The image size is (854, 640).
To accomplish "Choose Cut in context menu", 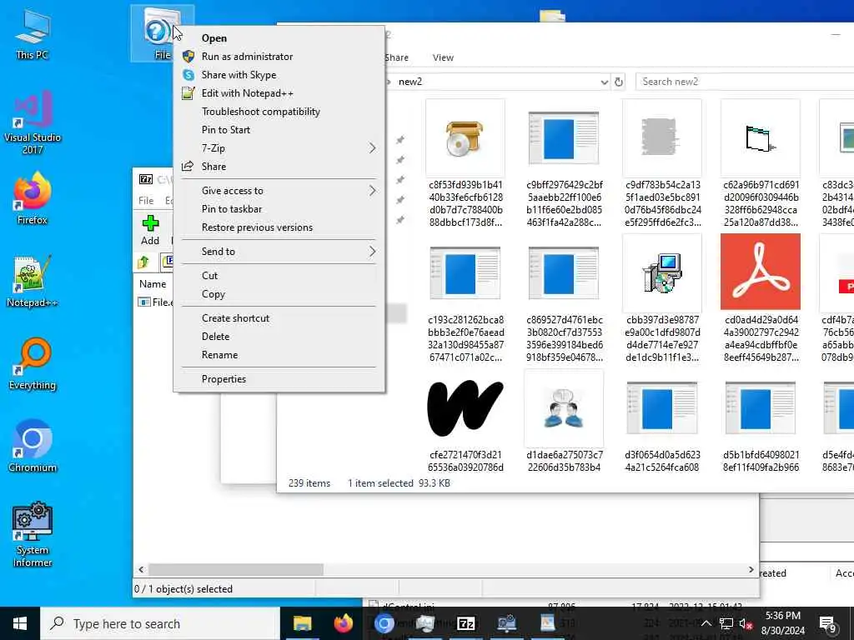I will (x=279, y=275).
